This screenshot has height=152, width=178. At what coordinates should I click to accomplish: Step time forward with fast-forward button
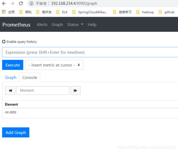[x=75, y=91]
